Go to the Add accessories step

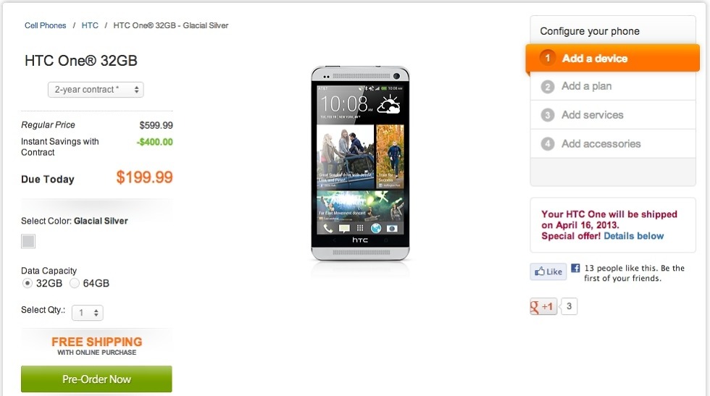[601, 144]
